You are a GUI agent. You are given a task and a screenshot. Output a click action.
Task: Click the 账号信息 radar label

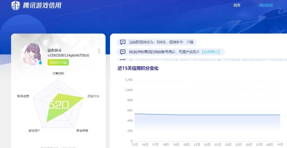click(23, 96)
